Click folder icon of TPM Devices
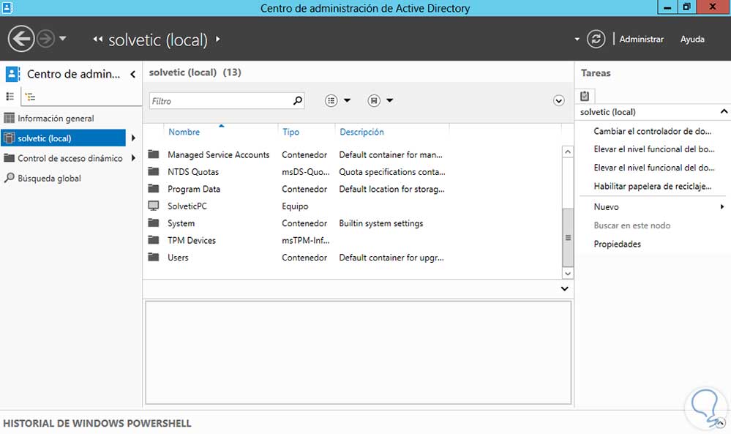This screenshot has width=731, height=434. pyautogui.click(x=154, y=239)
